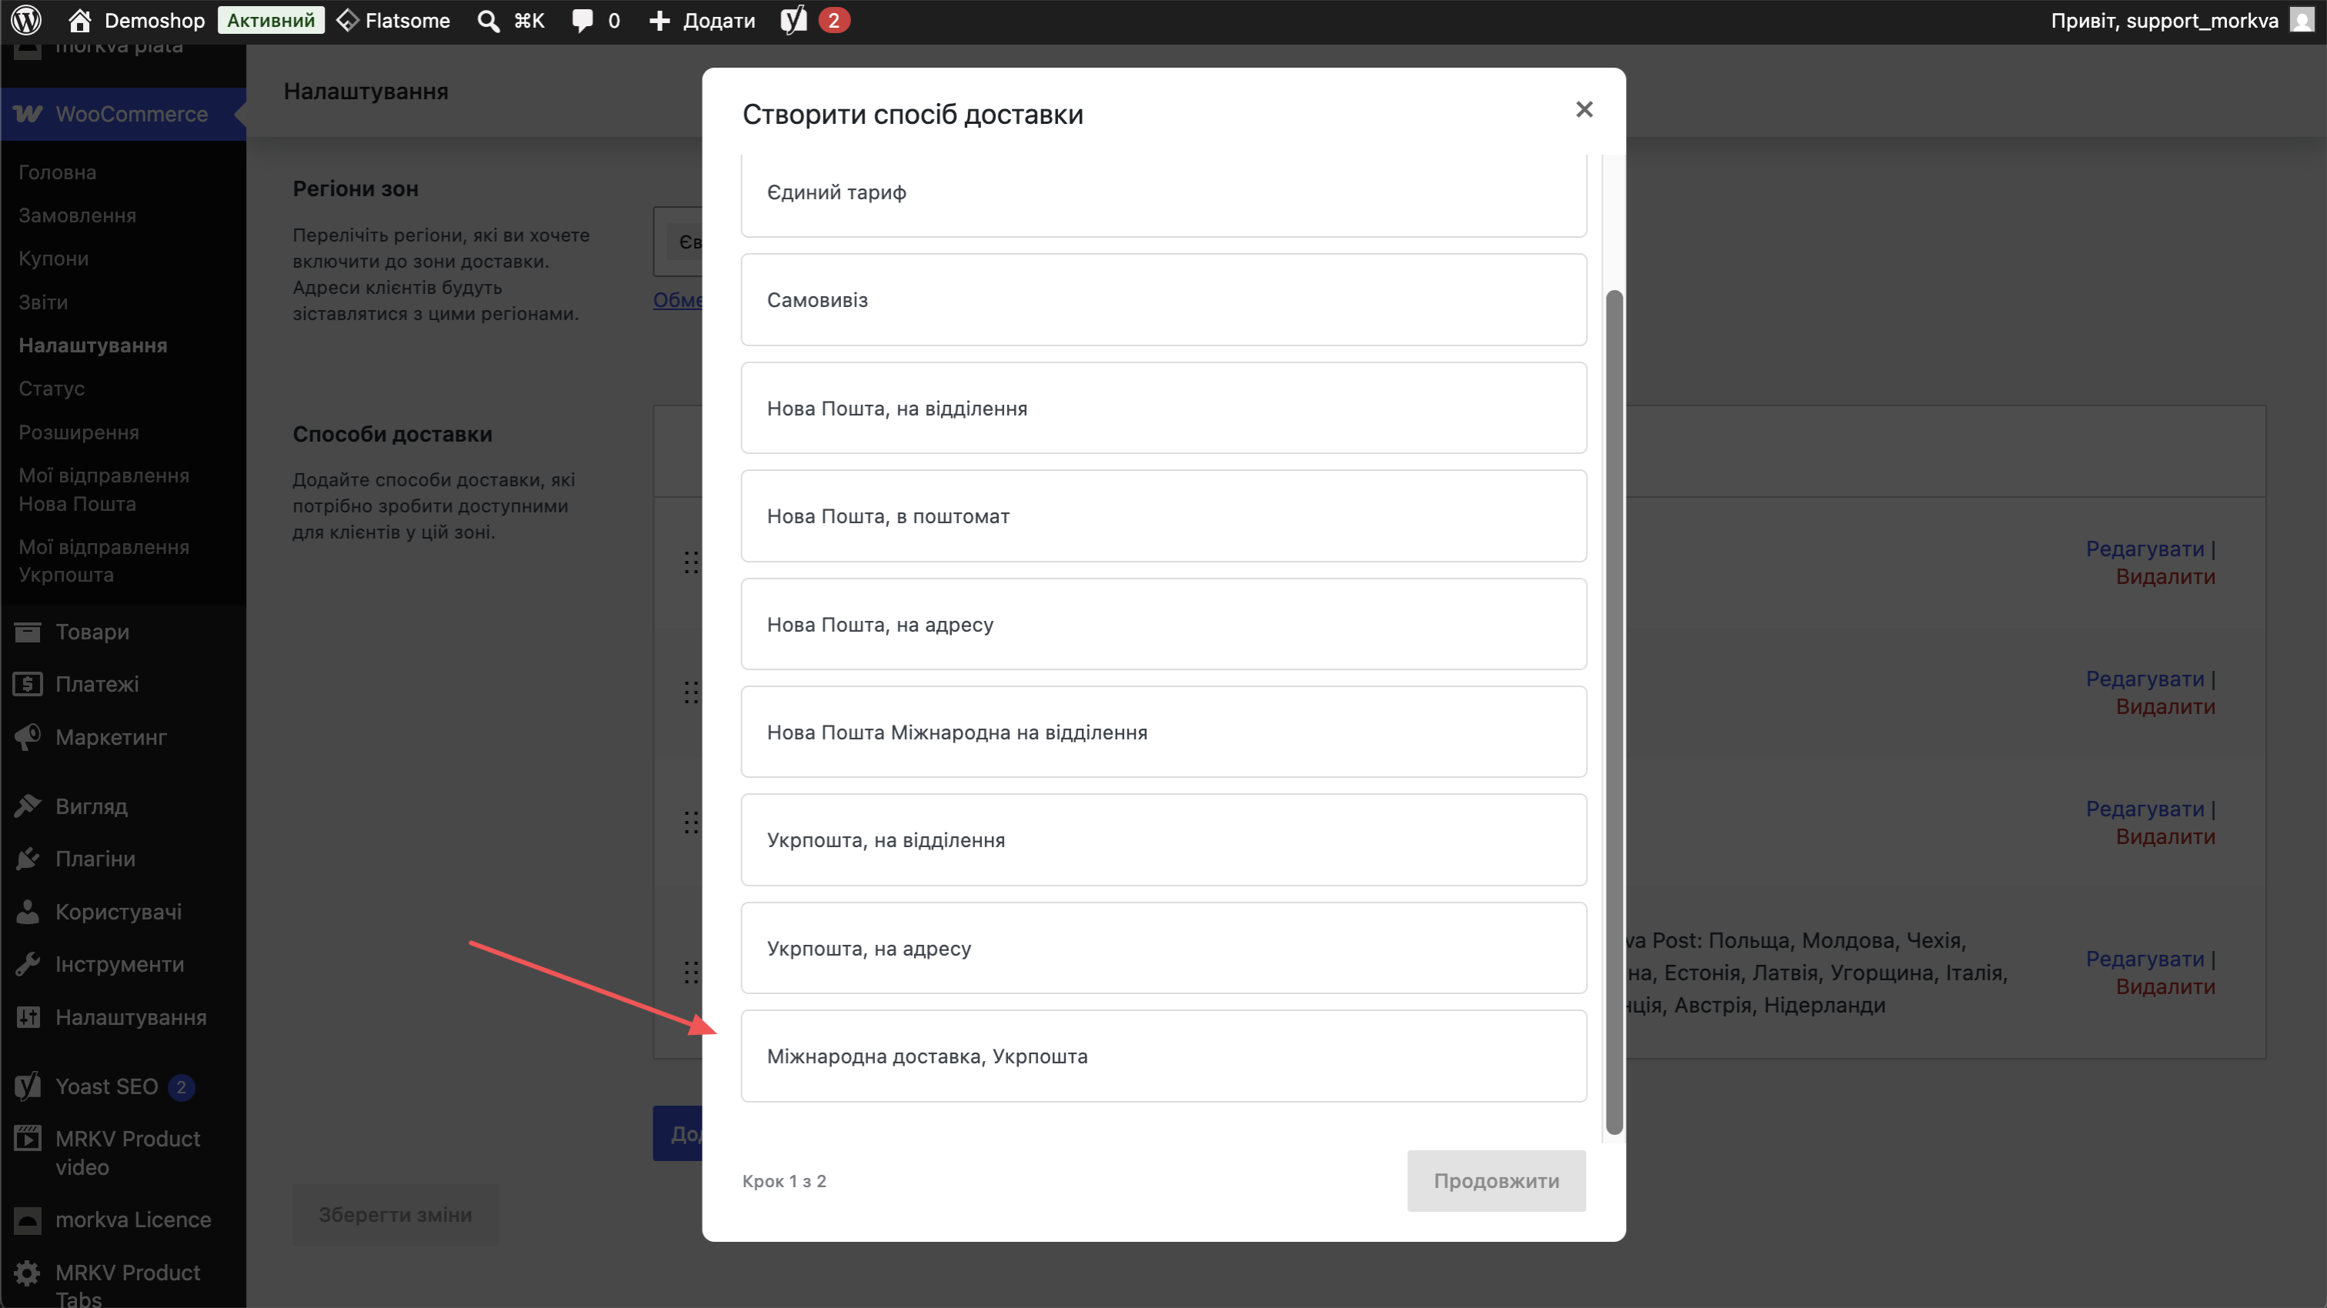This screenshot has width=2327, height=1308.
Task: Click third Видалити link in shipping methods
Action: (x=2165, y=836)
